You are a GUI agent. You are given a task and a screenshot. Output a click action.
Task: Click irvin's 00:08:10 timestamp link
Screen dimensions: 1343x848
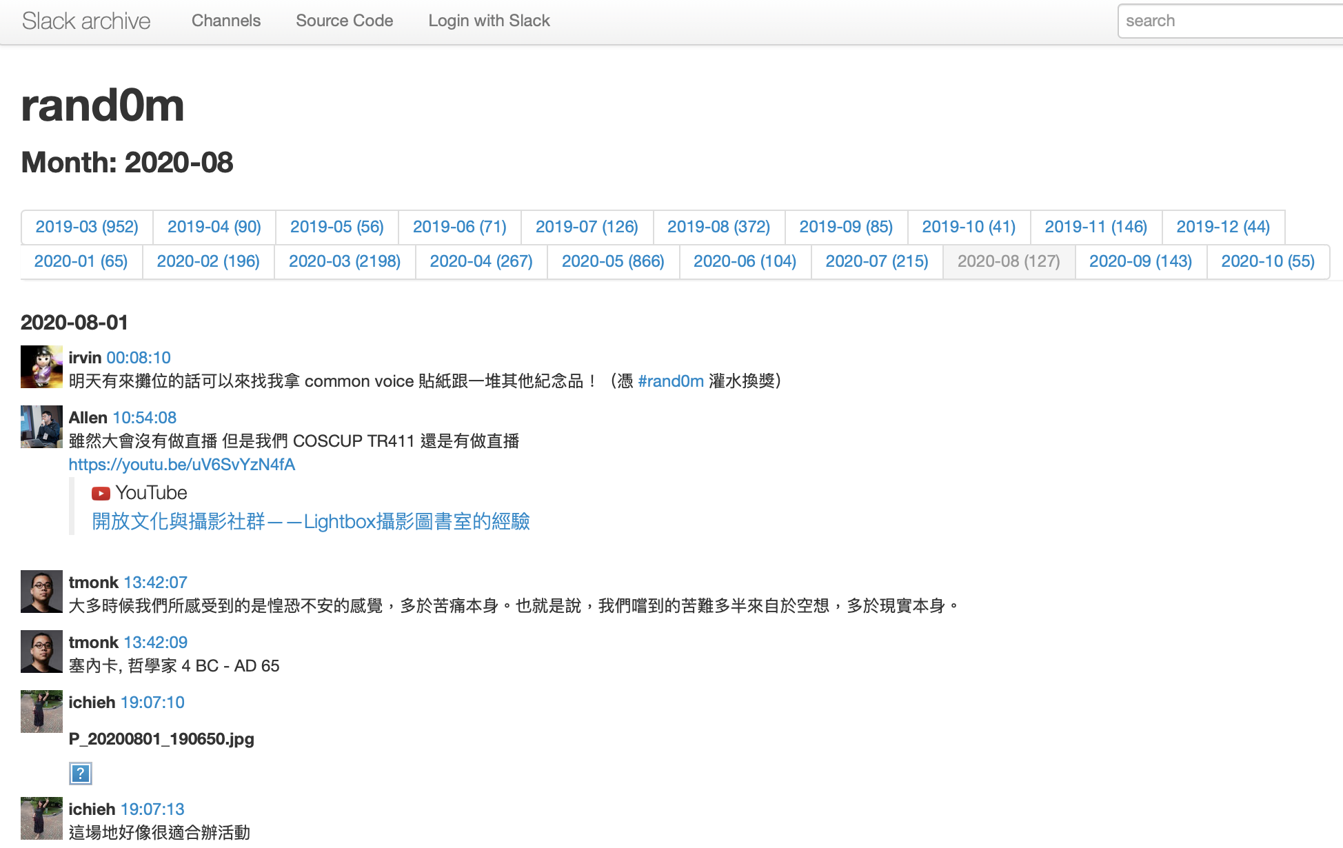(139, 358)
